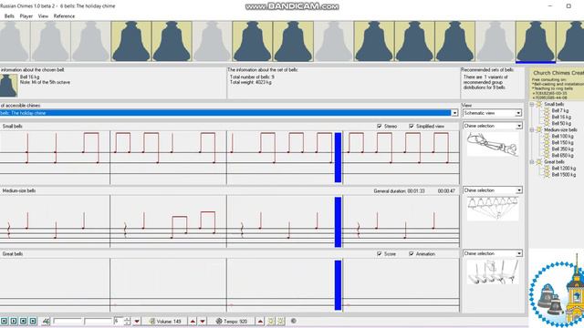Collapse the Great bells tree group
Viewport: 584px width, 328px height.
[x=532, y=162]
